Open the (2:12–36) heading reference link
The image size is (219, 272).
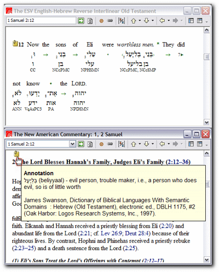(x=178, y=162)
